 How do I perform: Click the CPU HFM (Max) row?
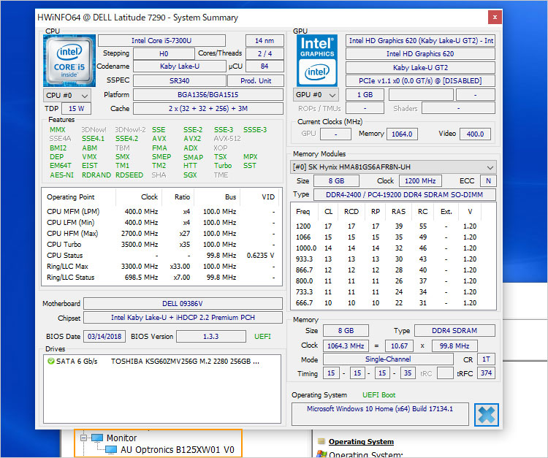click(x=161, y=233)
